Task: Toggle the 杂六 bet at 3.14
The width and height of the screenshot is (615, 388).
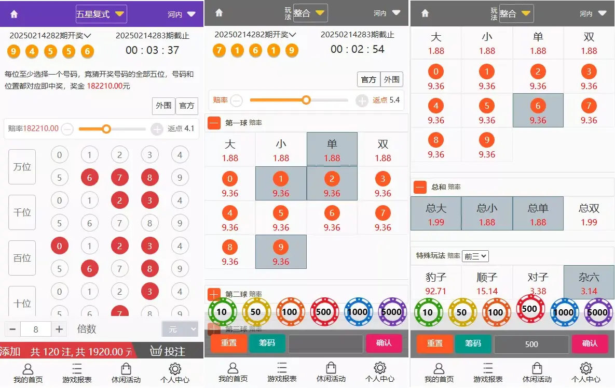Action: tap(589, 283)
